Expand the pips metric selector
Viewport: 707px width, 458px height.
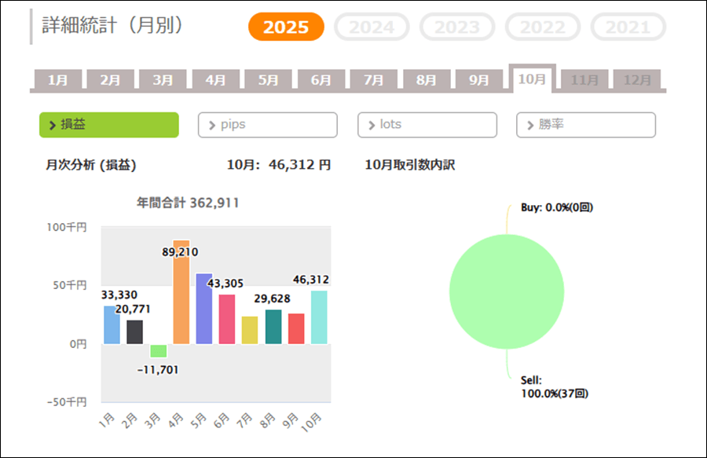point(268,125)
